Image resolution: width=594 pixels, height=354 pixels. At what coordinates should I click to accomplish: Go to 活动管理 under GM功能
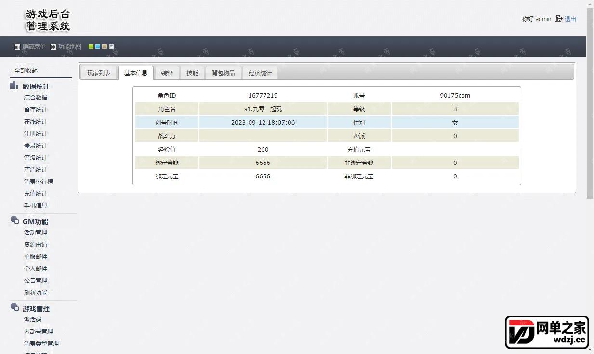click(x=36, y=233)
